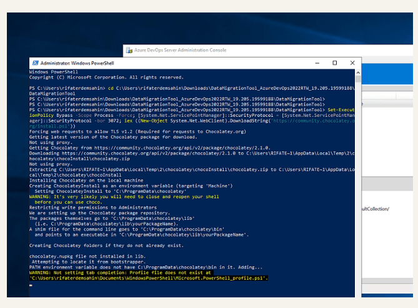
Task: Click 'WARNING: Not setting tab completion' line
Action: click(x=120, y=272)
